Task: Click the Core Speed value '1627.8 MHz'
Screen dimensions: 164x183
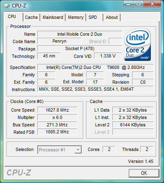Action: pos(57,110)
